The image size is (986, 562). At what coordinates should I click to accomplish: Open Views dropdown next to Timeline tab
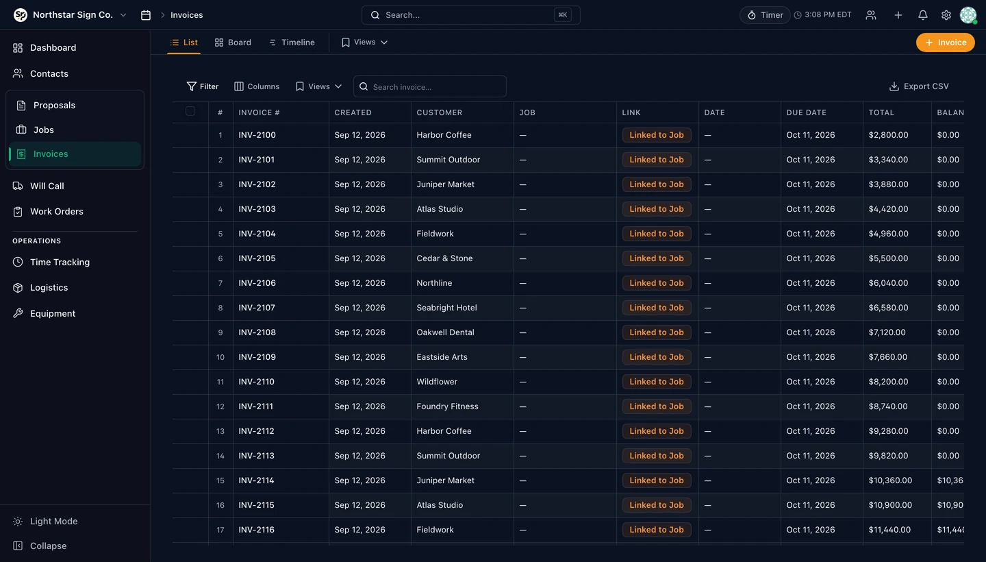pos(365,42)
